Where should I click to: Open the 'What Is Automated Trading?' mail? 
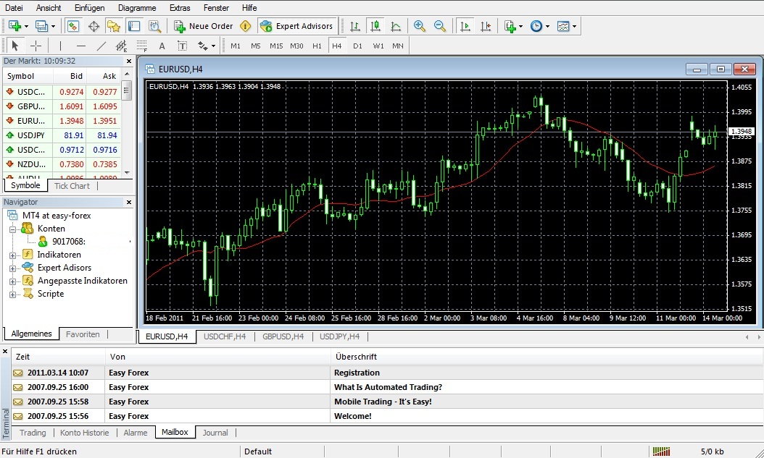coord(388,388)
